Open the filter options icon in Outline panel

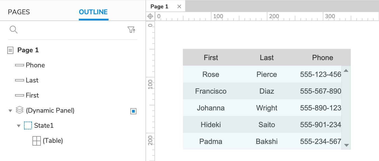pyautogui.click(x=131, y=29)
